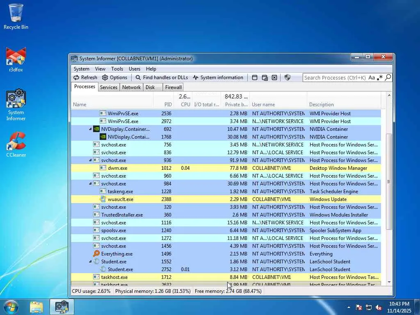Open the Help menu

click(x=151, y=69)
